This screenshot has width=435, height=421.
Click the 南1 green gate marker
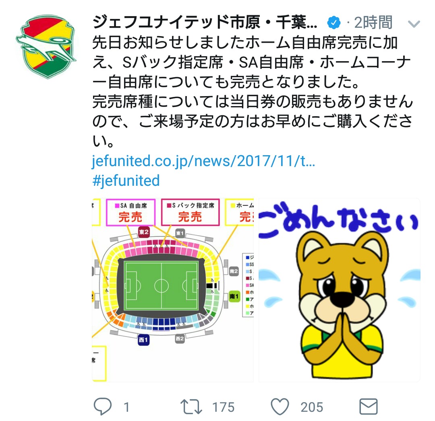[x=234, y=296]
